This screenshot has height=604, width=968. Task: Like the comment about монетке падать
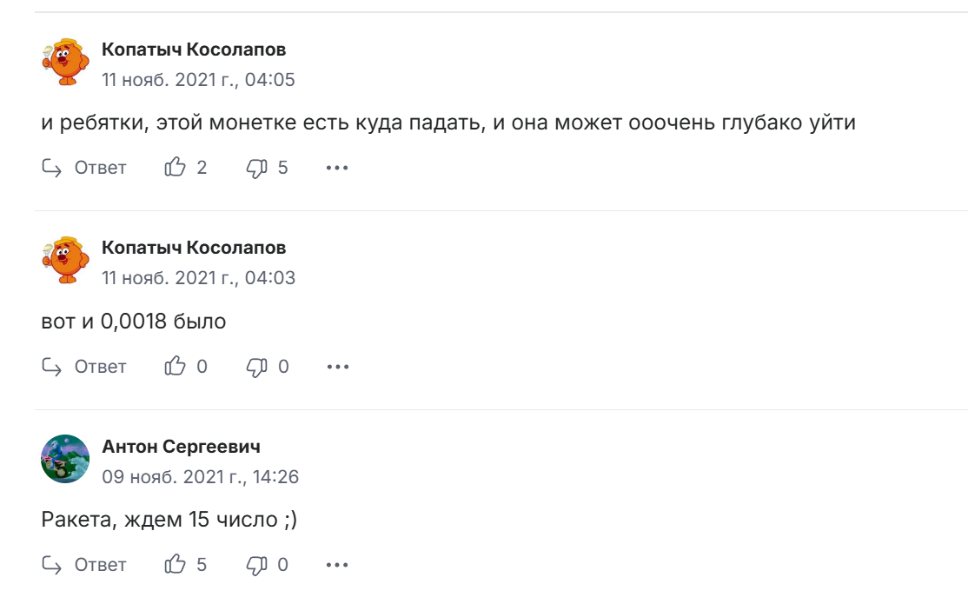click(x=176, y=168)
